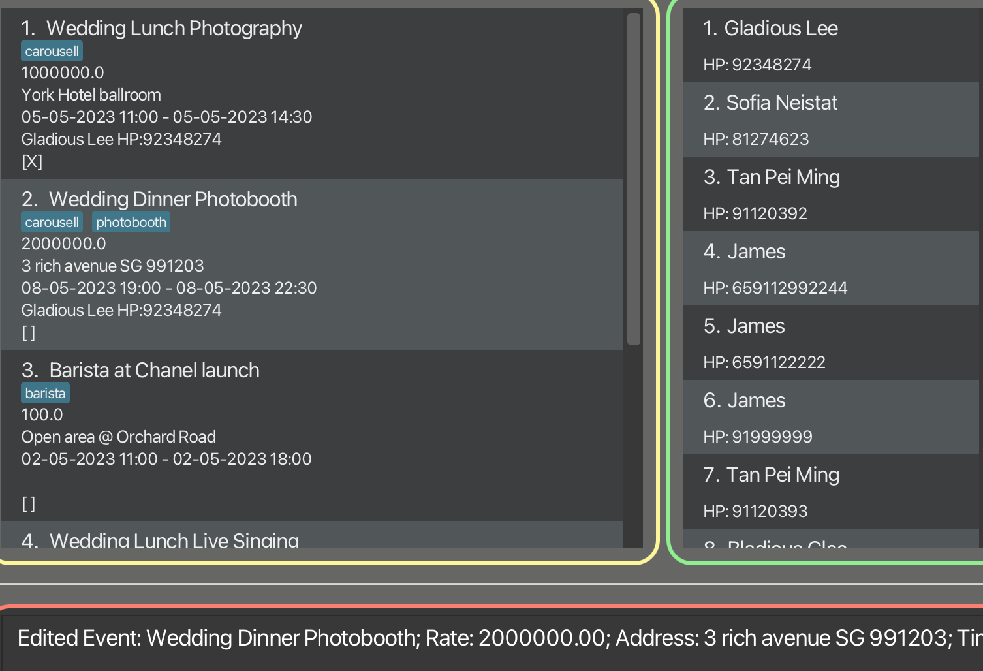983x671 pixels.
Task: Click phone HP: 91120392
Action: pyautogui.click(x=755, y=213)
